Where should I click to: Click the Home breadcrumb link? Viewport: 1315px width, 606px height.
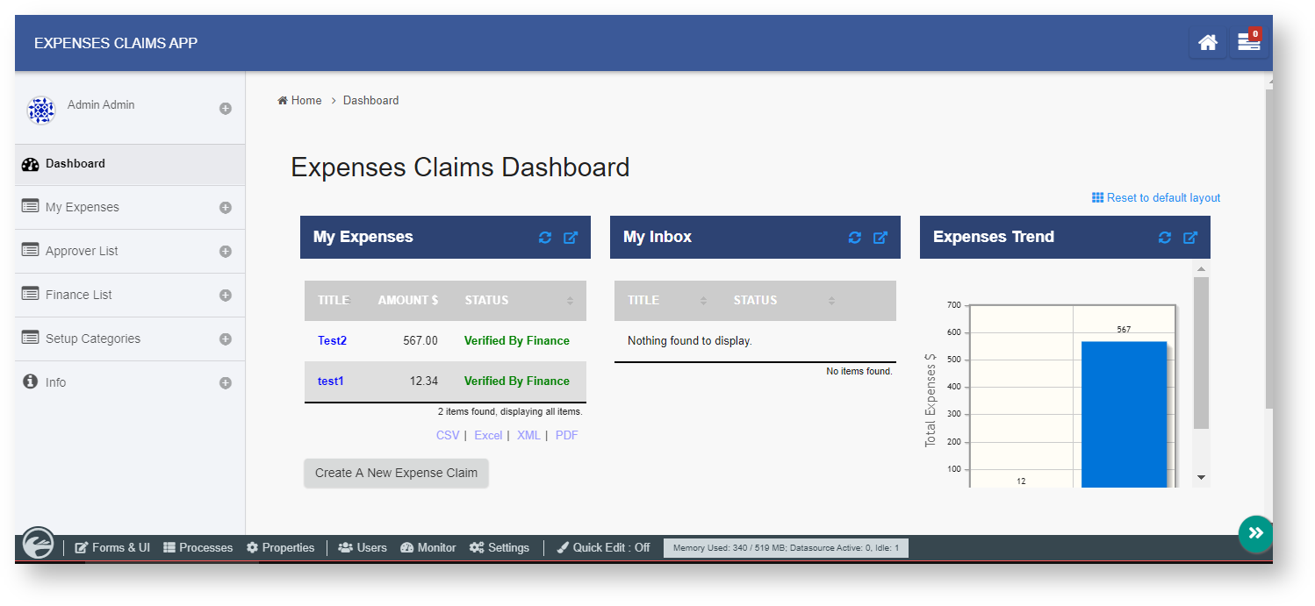(x=300, y=101)
